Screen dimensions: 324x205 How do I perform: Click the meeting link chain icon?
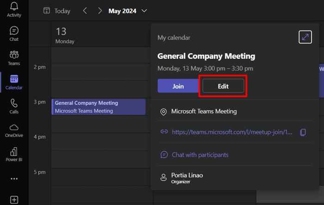pos(164,131)
